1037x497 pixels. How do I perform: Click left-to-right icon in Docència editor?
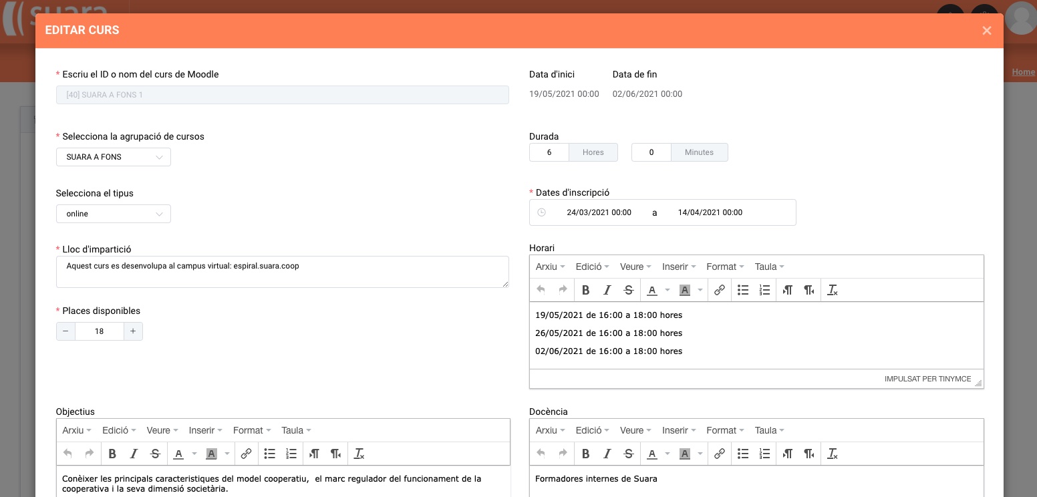(788, 454)
